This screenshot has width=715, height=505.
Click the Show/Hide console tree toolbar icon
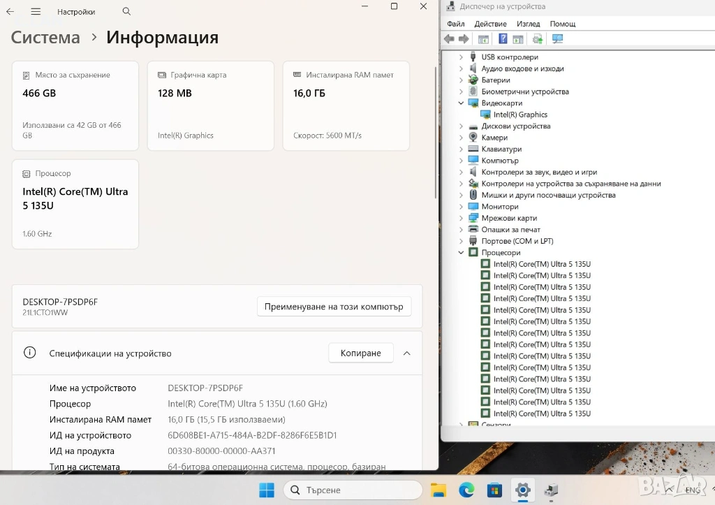483,39
